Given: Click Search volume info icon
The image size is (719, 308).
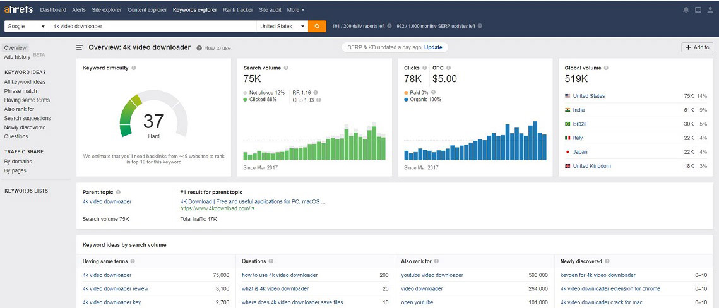Looking at the screenshot, I should pos(286,68).
